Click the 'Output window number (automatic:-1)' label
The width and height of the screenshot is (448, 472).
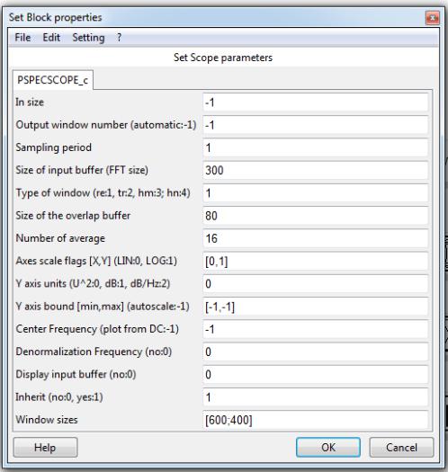[x=106, y=125]
